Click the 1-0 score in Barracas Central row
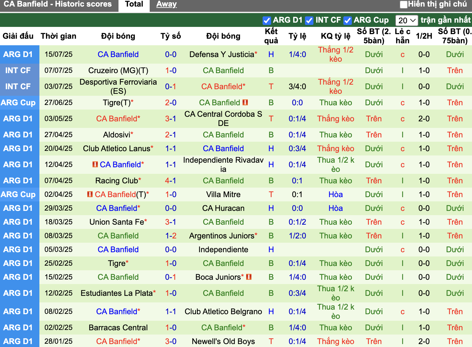 pos(171,328)
